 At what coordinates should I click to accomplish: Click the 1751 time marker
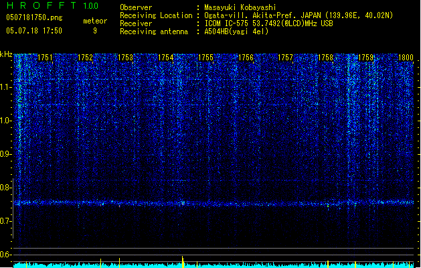(x=45, y=58)
